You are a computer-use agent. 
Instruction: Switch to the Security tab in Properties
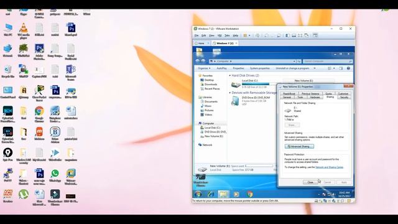pos(344,97)
